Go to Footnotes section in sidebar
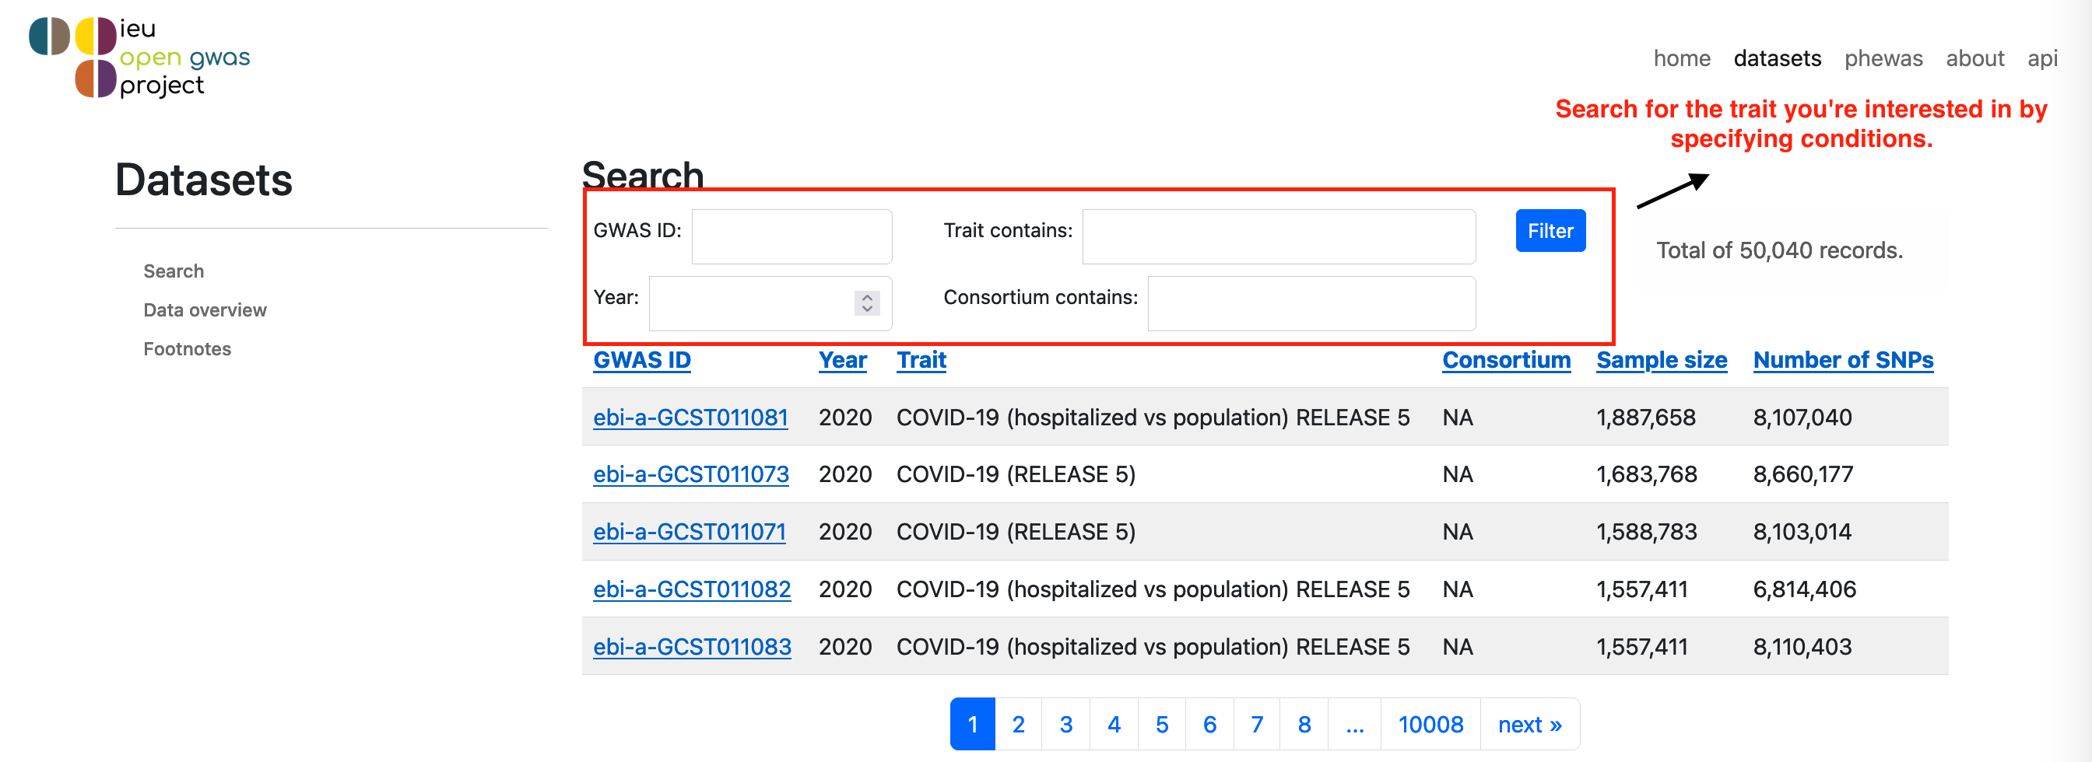 click(187, 349)
